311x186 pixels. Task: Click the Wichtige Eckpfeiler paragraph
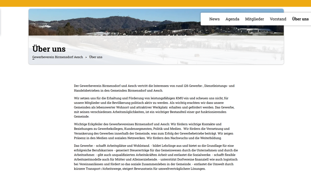point(154,131)
